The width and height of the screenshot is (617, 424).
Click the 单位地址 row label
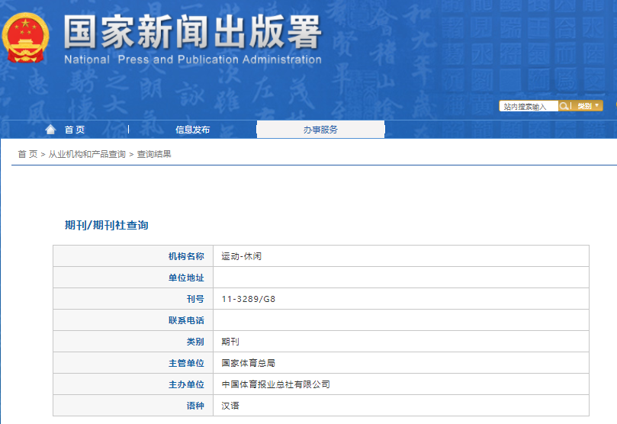pyautogui.click(x=186, y=278)
